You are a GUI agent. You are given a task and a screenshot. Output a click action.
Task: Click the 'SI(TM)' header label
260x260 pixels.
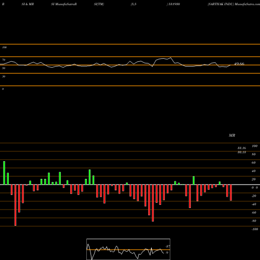99,4
